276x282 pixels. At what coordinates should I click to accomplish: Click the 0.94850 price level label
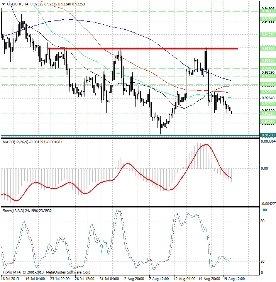(x=268, y=11)
